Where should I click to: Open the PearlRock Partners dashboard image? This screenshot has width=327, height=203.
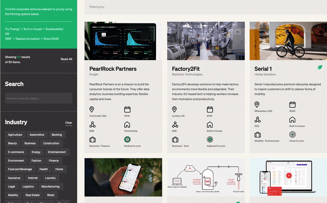click(123, 41)
